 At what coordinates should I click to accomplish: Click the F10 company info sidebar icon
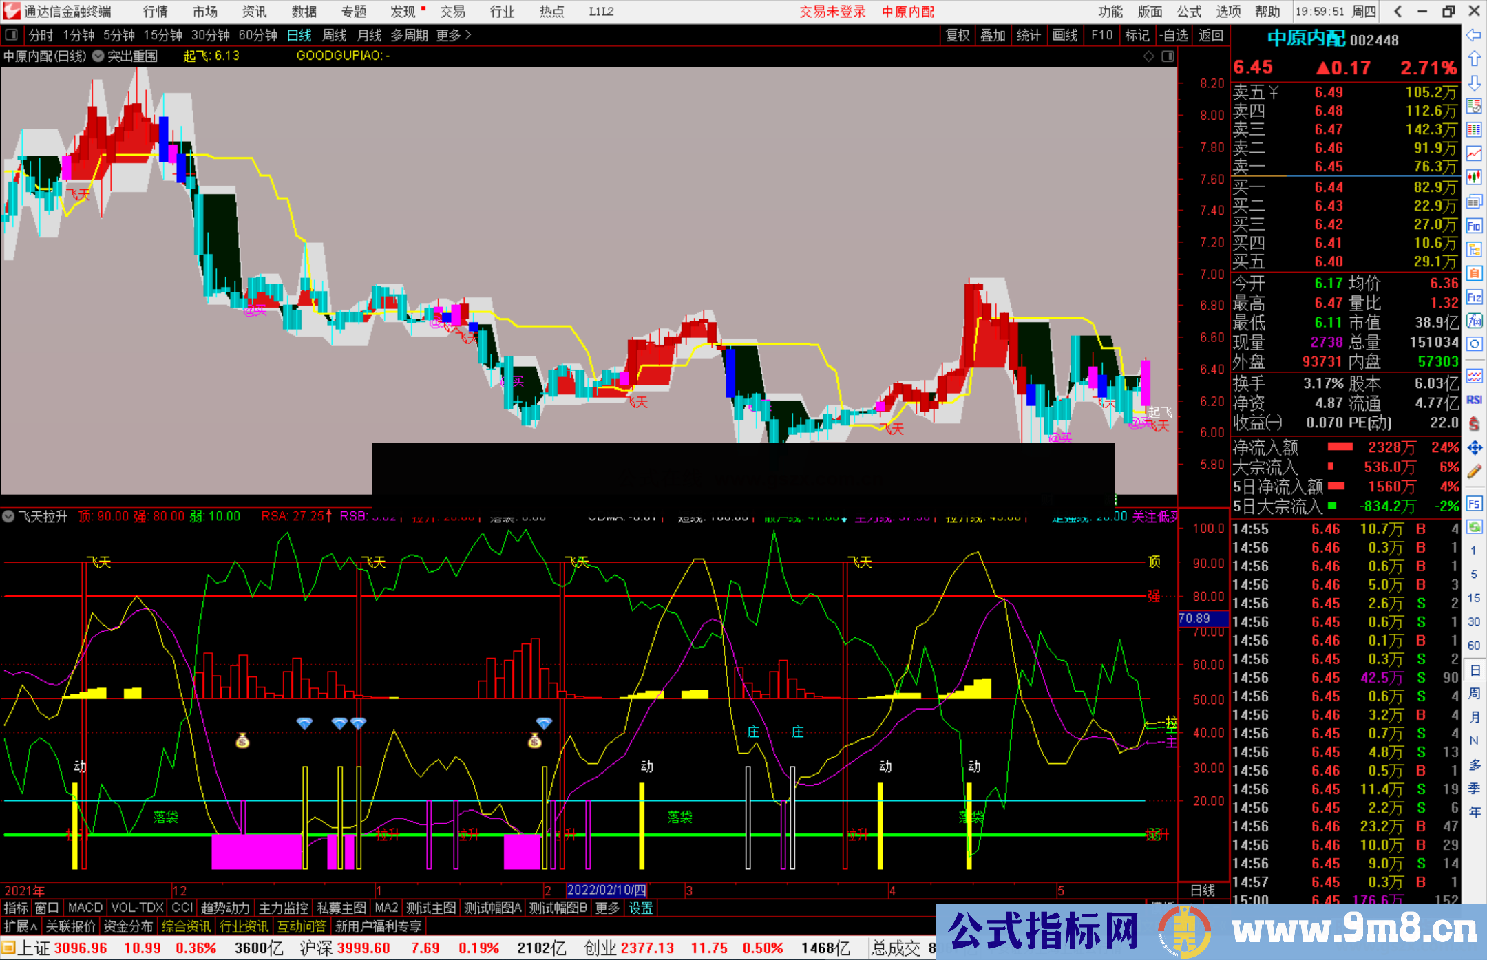click(x=1474, y=226)
